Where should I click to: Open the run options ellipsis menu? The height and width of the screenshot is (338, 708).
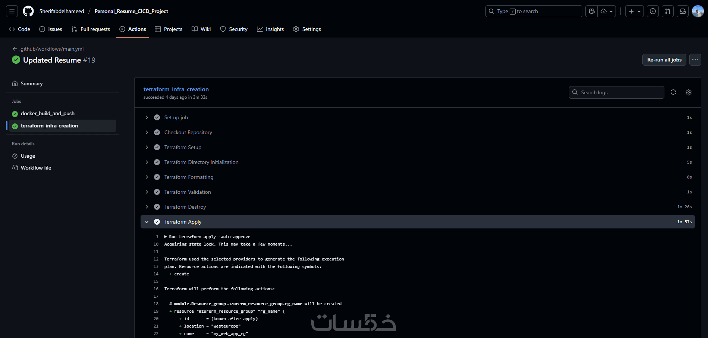(695, 60)
